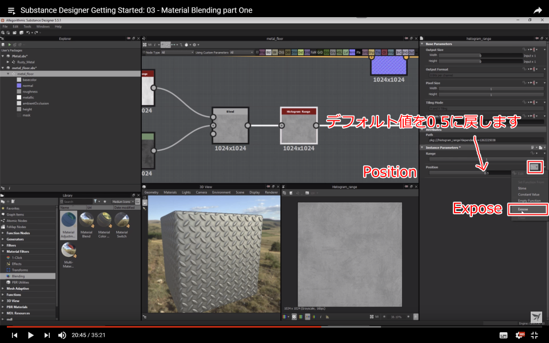This screenshot has width=549, height=343.
Task: Expand the Rusty_Metal graph
Action: pos(8,62)
